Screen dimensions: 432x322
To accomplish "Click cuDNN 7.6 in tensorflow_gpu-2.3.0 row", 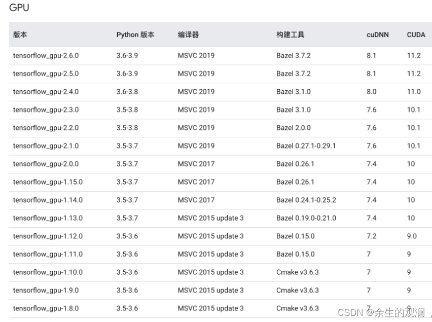I will click(x=371, y=110).
